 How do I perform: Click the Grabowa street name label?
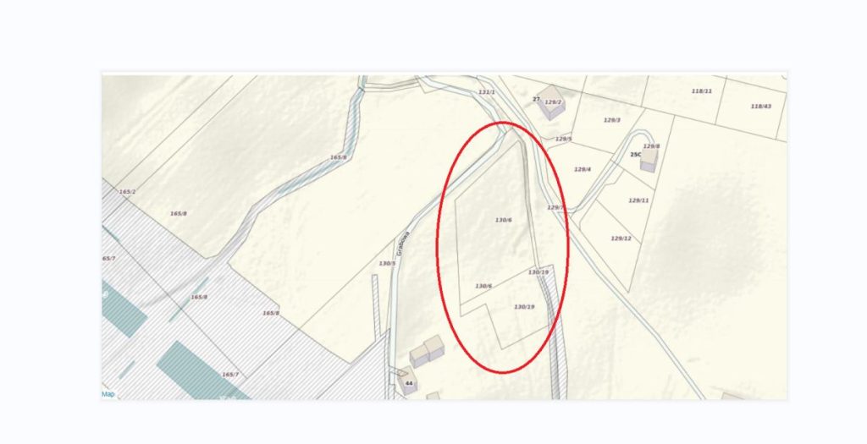pos(402,244)
